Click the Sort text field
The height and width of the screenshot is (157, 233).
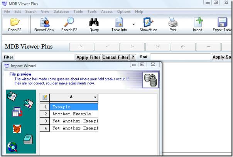[x=181, y=57]
